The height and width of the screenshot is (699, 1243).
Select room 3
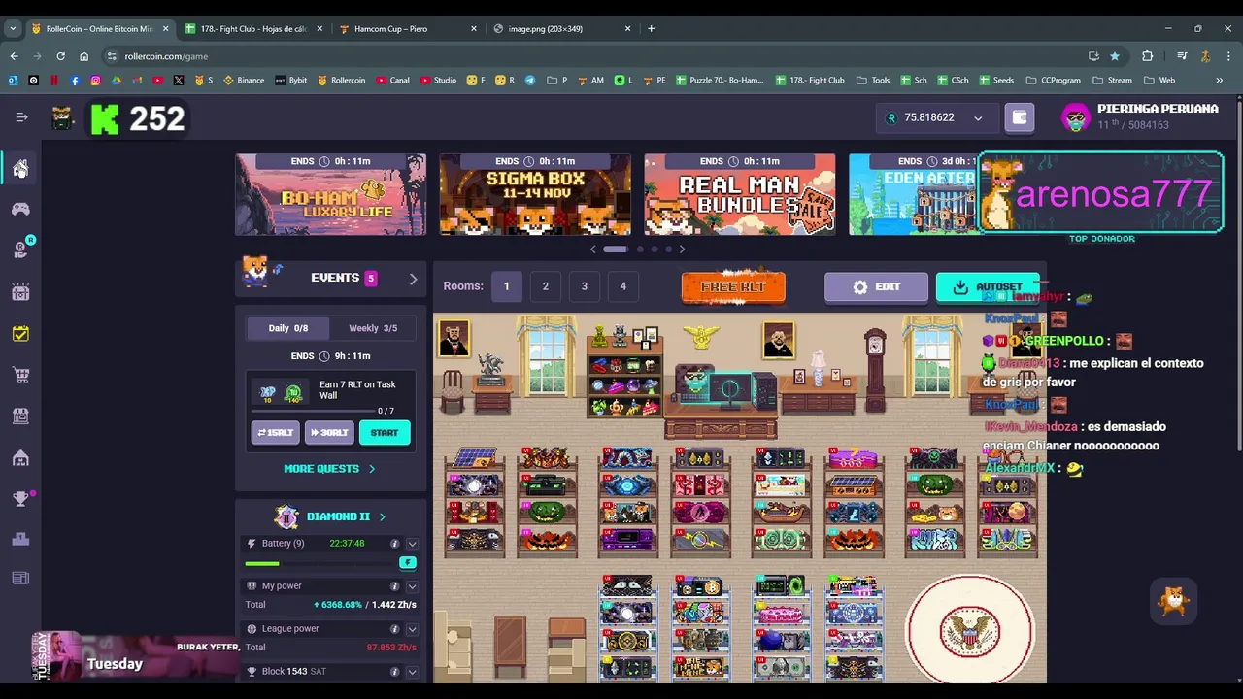pyautogui.click(x=584, y=286)
